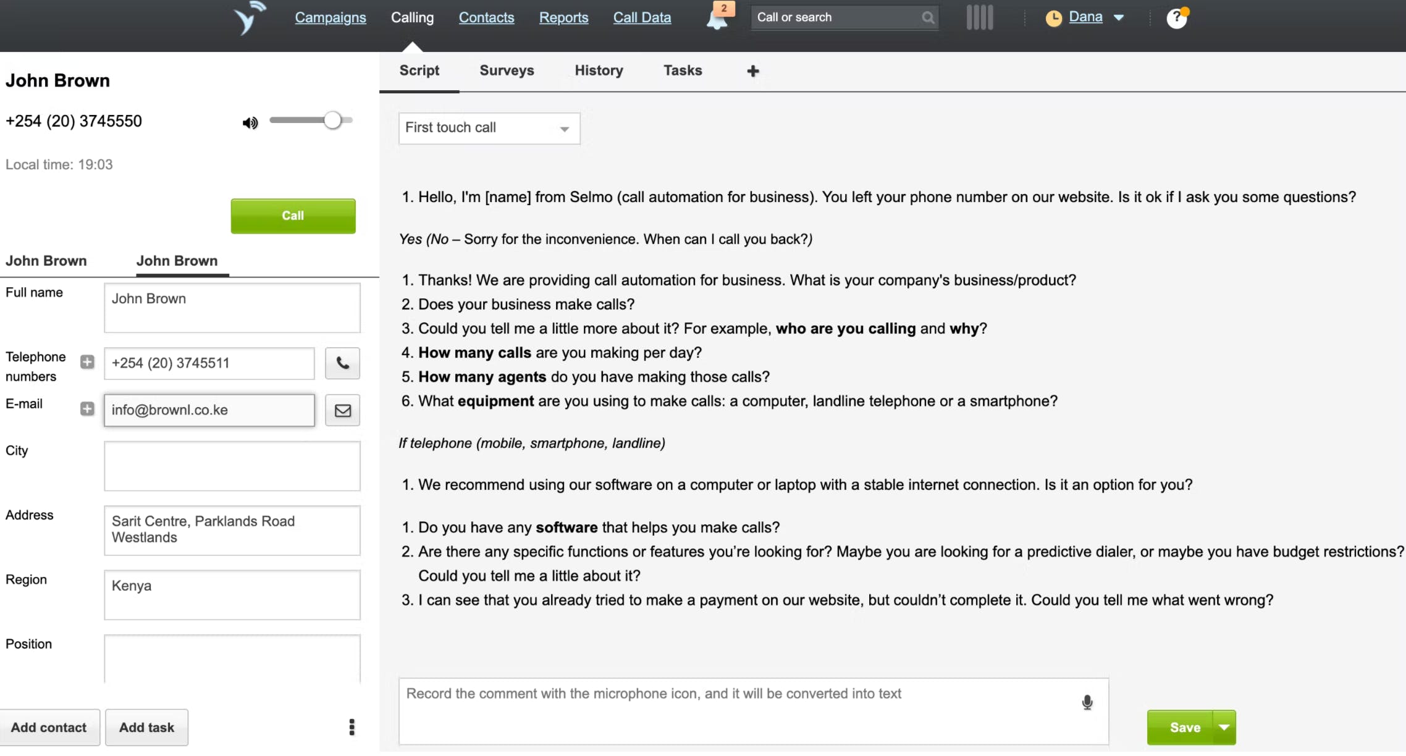Adjust the call volume slider
1406x756 pixels.
point(333,120)
